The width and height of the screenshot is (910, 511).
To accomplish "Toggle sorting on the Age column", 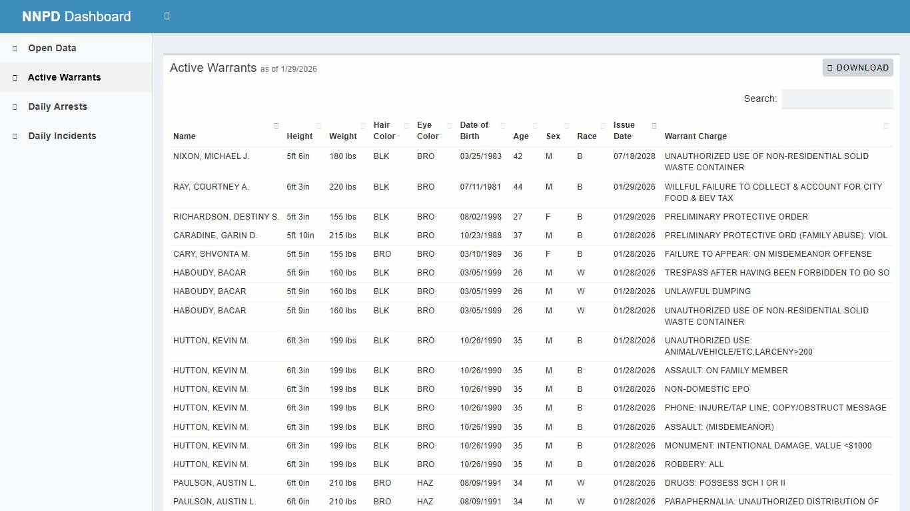I will (x=534, y=125).
